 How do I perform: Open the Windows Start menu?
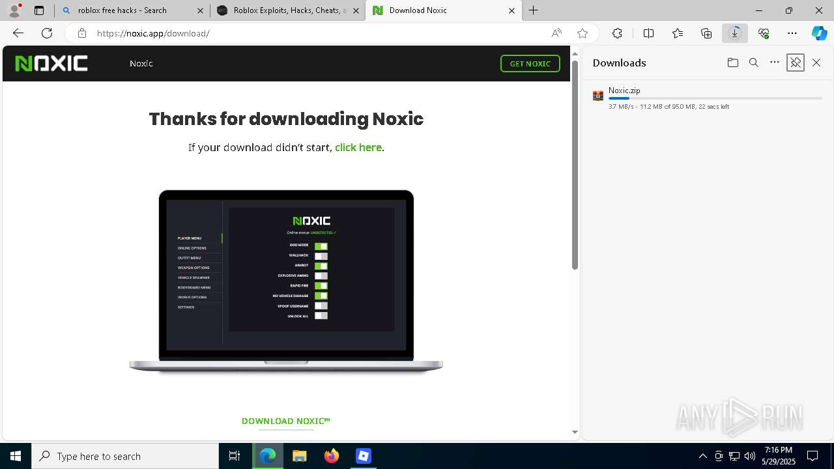pos(16,456)
